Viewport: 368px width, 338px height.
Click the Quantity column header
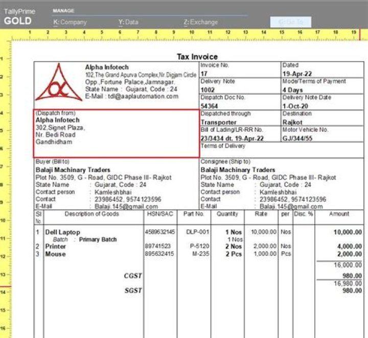click(x=227, y=214)
